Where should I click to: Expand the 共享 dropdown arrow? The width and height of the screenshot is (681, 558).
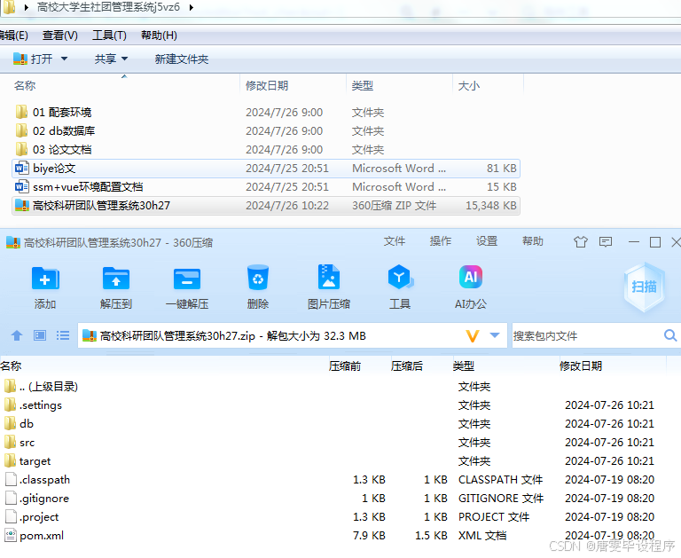pos(125,59)
